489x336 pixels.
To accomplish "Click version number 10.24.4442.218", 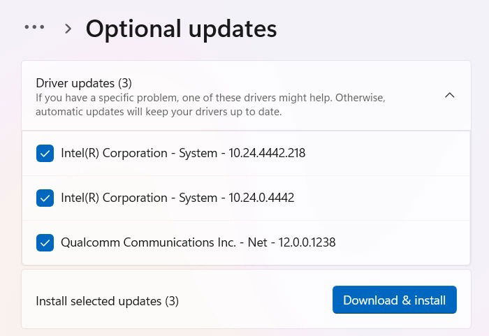I will 268,153.
